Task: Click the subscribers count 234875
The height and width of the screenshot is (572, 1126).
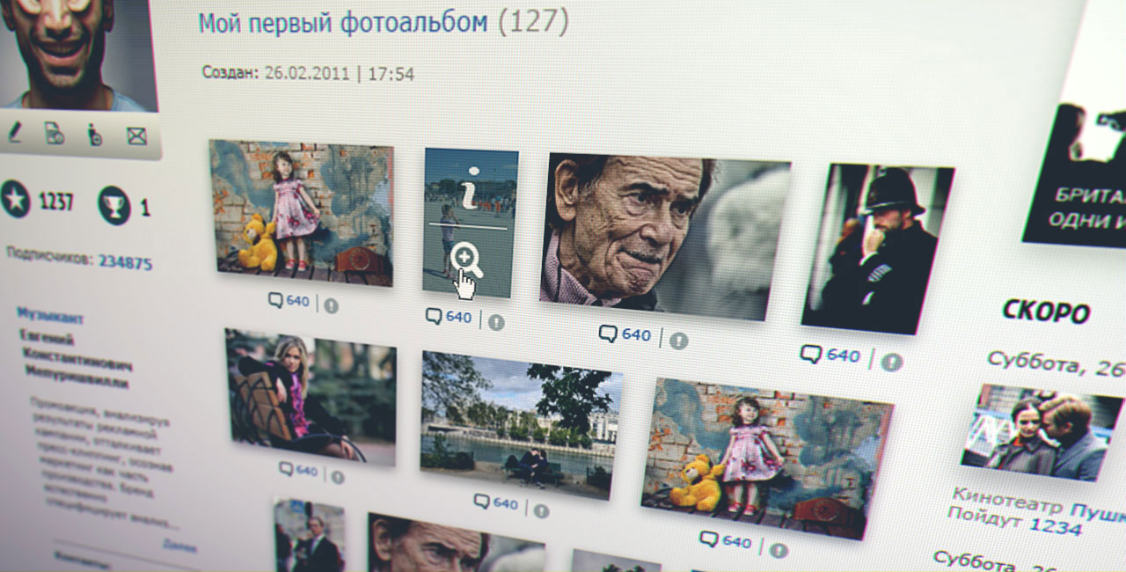Action: (x=125, y=261)
